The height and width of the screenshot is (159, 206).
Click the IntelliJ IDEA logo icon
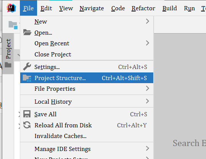tap(11, 8)
